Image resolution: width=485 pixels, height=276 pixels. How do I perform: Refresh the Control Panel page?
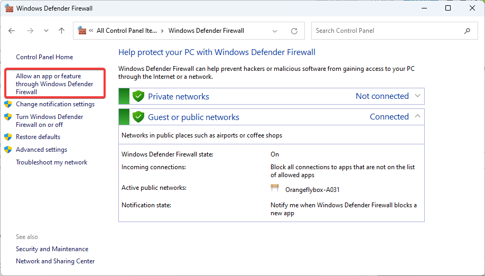coord(294,31)
